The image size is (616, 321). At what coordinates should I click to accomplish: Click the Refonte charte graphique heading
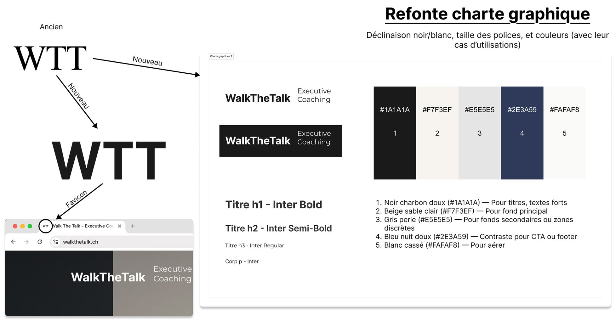[x=487, y=14]
